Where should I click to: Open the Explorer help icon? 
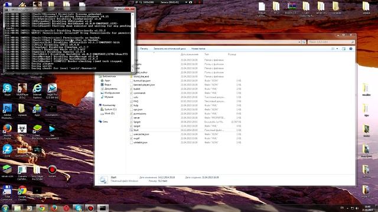[x=351, y=48]
